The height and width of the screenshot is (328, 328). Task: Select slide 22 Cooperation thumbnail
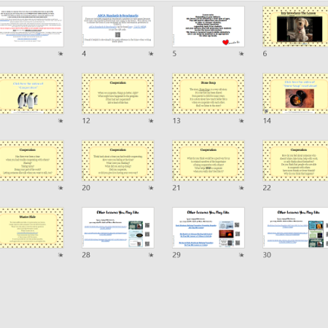tap(295, 161)
